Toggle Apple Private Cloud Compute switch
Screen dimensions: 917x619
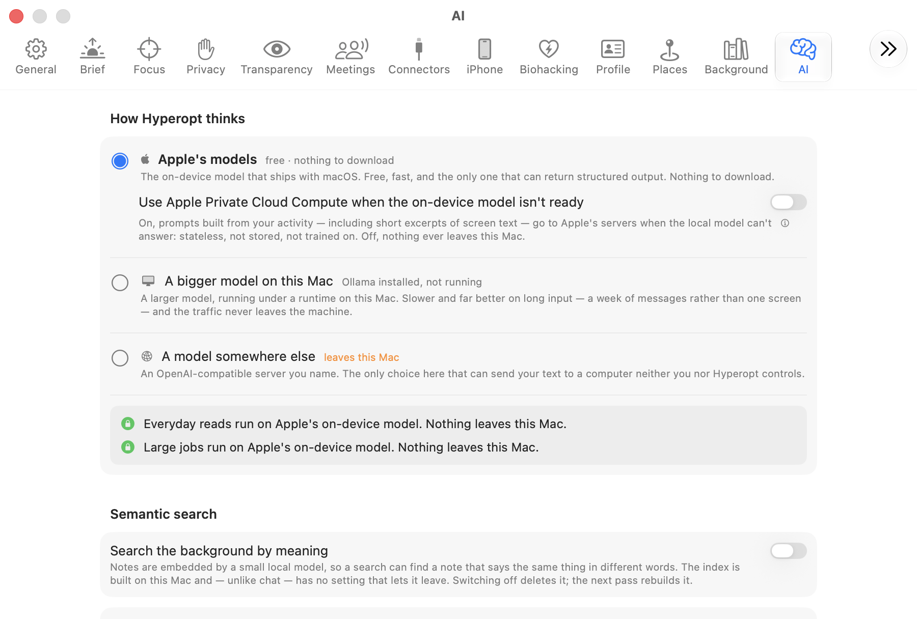click(x=788, y=202)
